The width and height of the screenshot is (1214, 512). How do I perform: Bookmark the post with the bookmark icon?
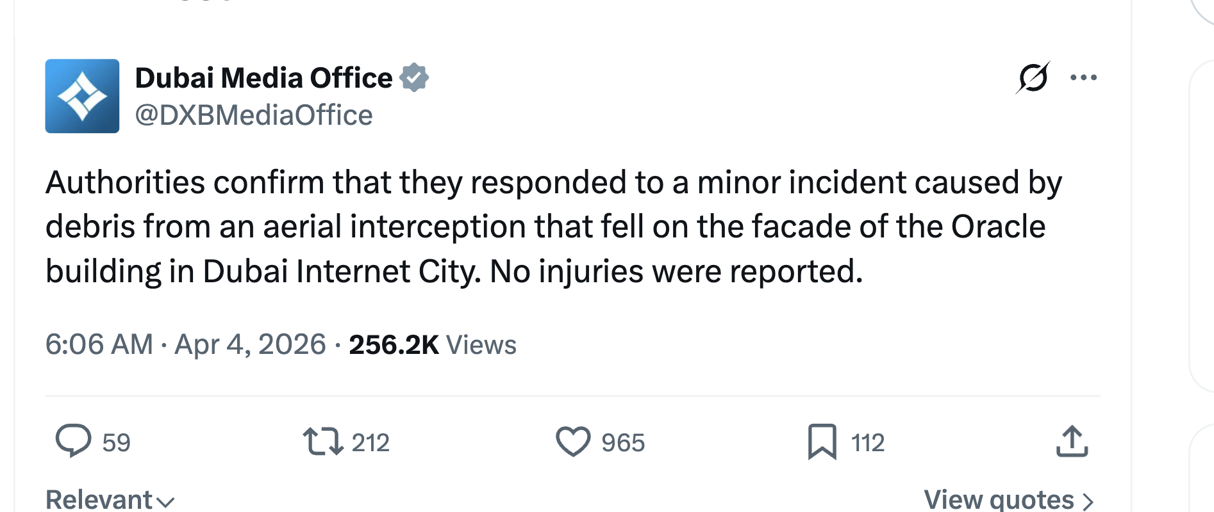[822, 442]
